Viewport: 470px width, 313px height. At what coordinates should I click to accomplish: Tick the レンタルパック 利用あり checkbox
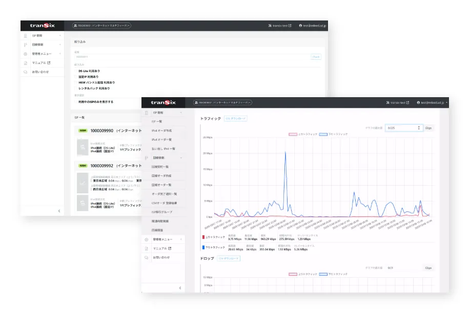76,88
